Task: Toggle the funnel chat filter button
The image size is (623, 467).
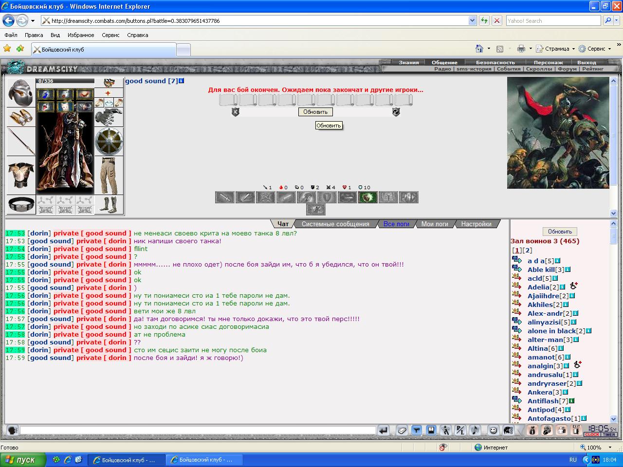Action: point(416,430)
